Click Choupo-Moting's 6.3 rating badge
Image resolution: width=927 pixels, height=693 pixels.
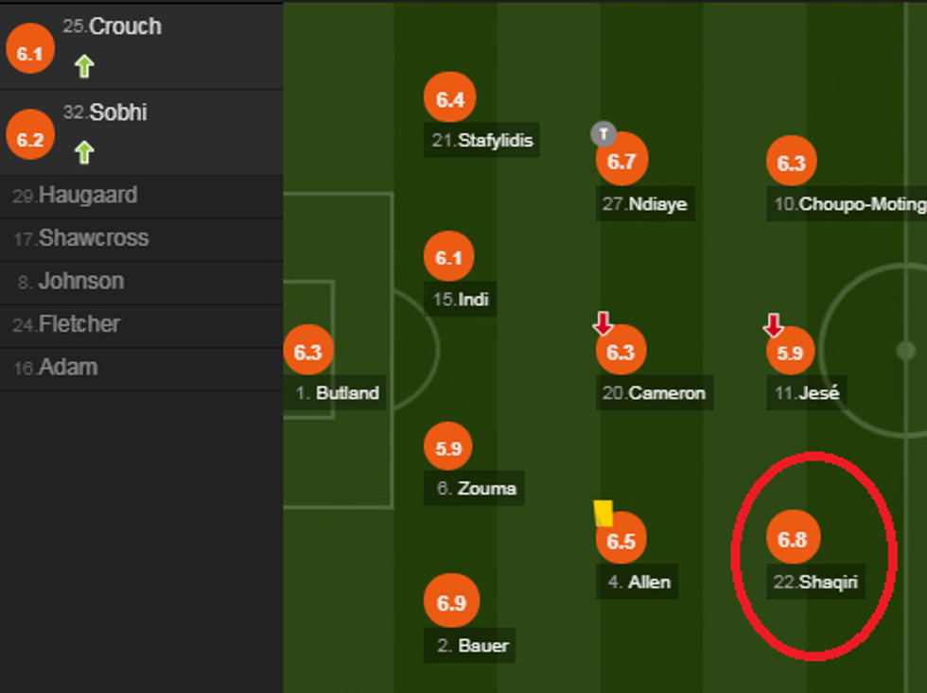(x=792, y=162)
